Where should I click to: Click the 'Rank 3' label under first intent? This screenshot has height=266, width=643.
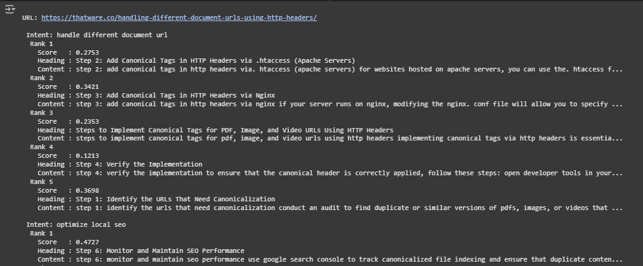pos(42,112)
